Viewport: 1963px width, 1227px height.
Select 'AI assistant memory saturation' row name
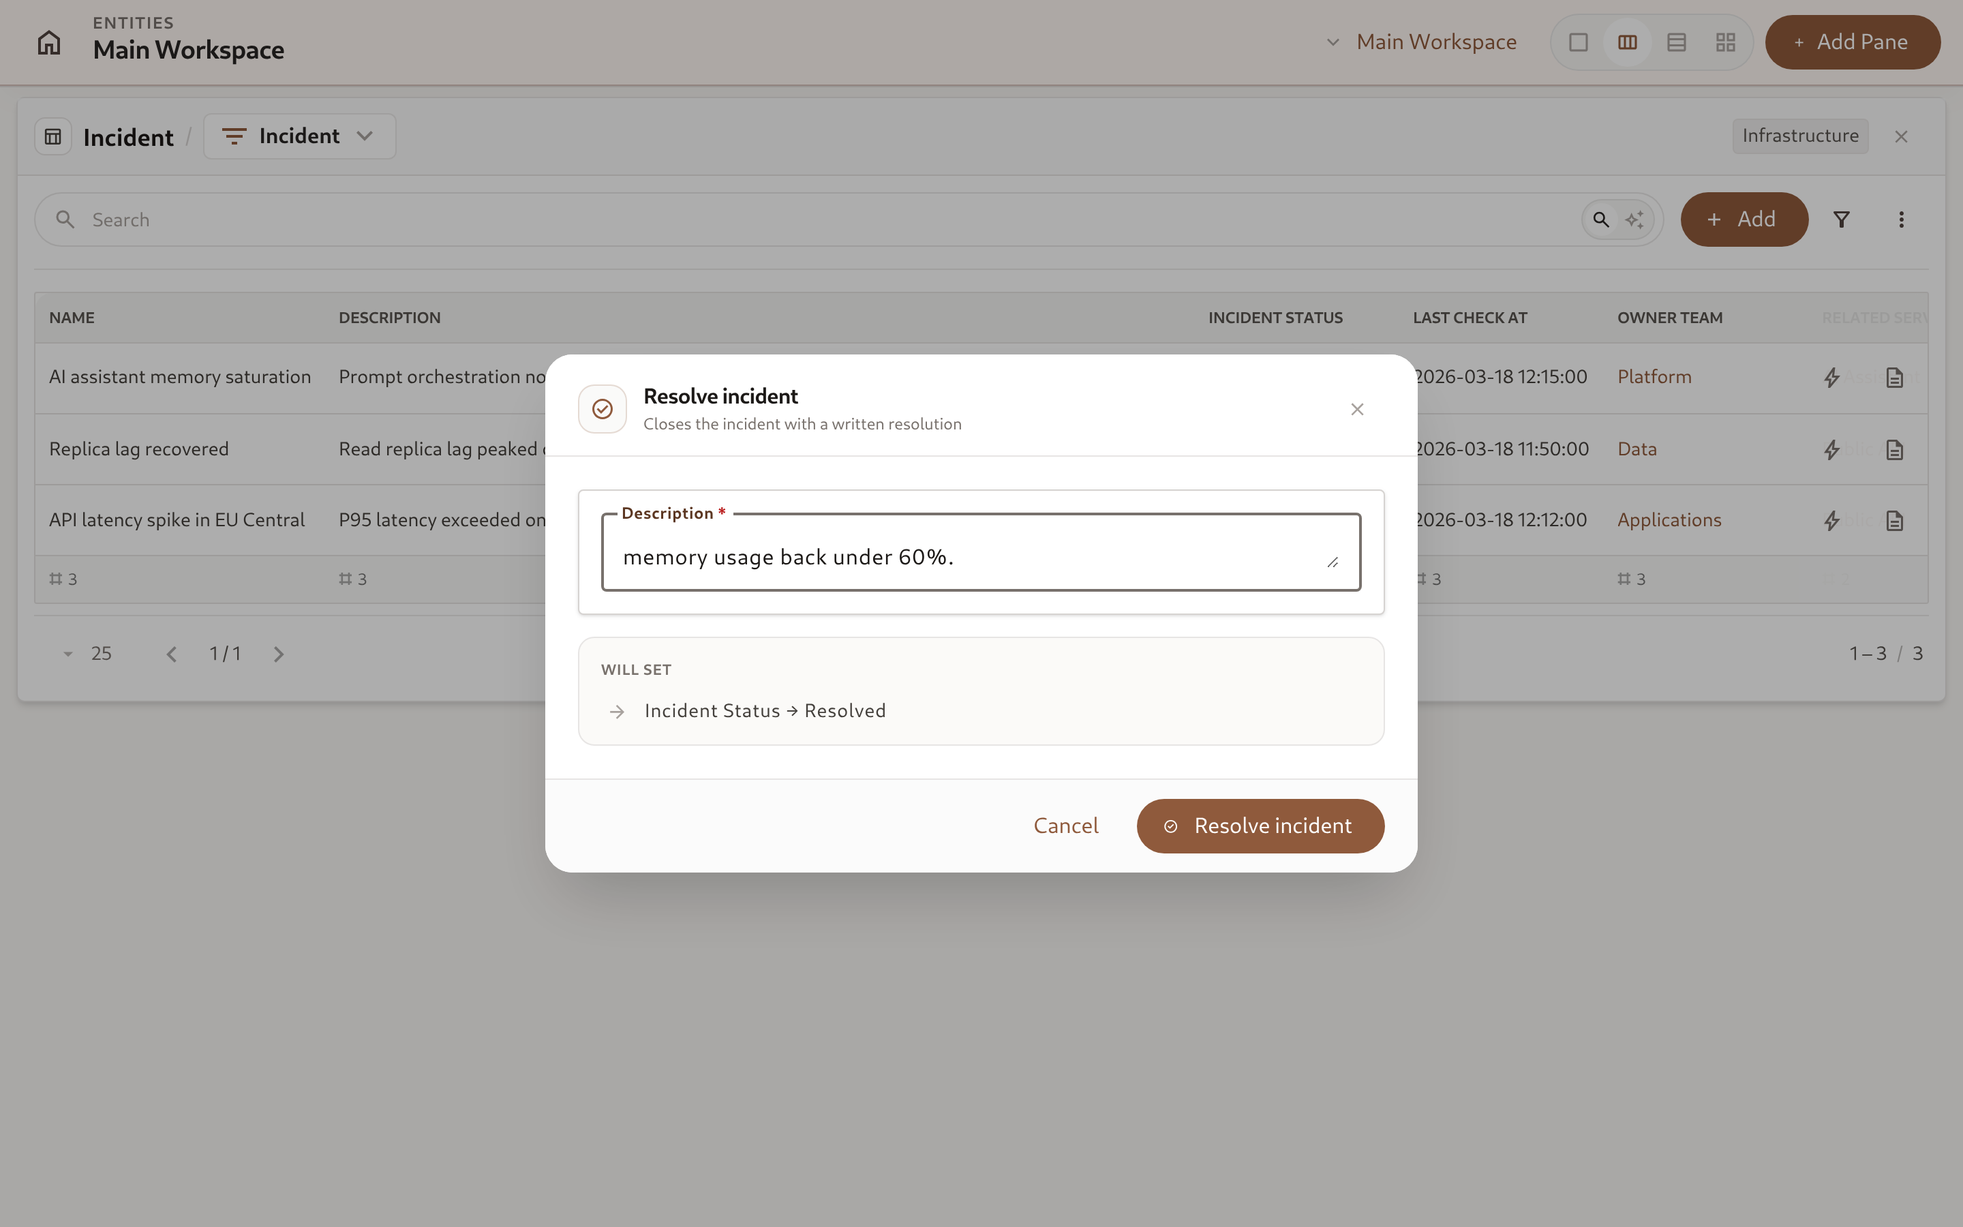(179, 376)
